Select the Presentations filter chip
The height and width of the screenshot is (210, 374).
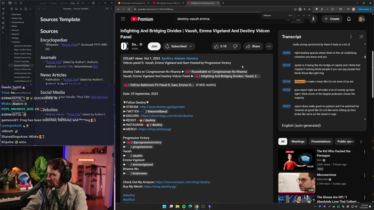(321, 141)
